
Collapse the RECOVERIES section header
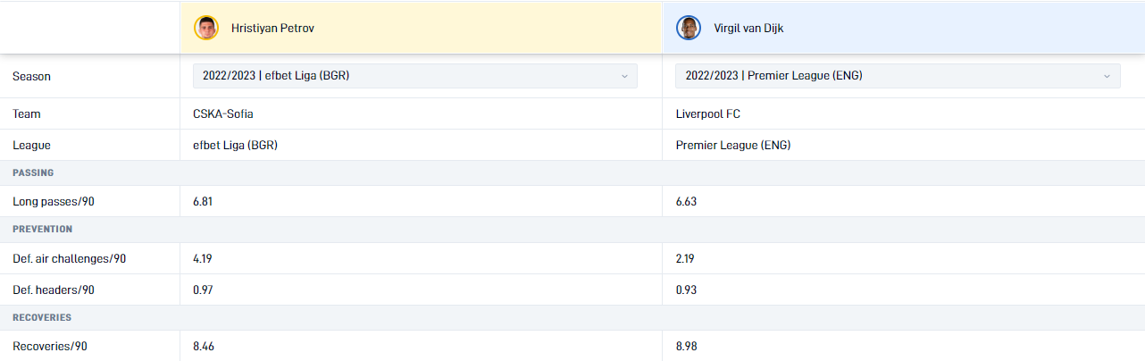point(572,317)
